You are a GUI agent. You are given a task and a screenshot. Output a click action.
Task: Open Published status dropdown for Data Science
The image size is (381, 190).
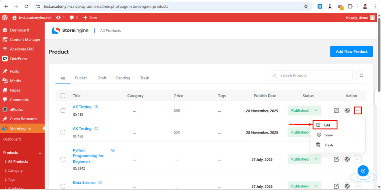304,186
